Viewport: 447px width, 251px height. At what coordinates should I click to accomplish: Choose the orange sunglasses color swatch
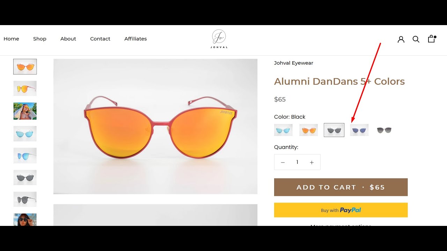coord(309,130)
